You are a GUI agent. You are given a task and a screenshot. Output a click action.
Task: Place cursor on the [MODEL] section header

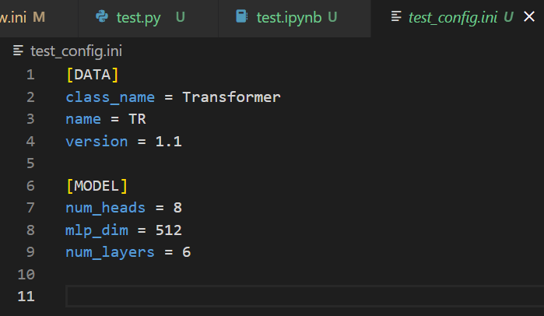[97, 186]
